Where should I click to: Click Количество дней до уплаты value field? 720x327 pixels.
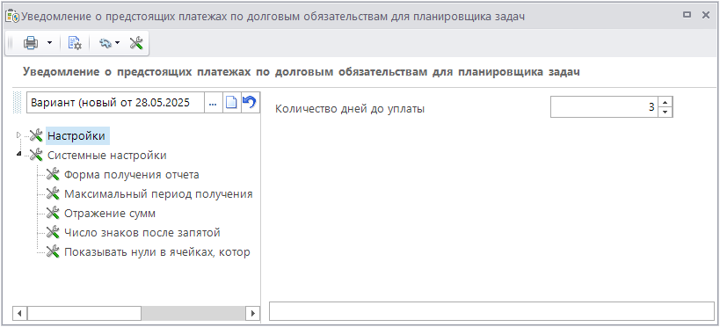pyautogui.click(x=604, y=107)
